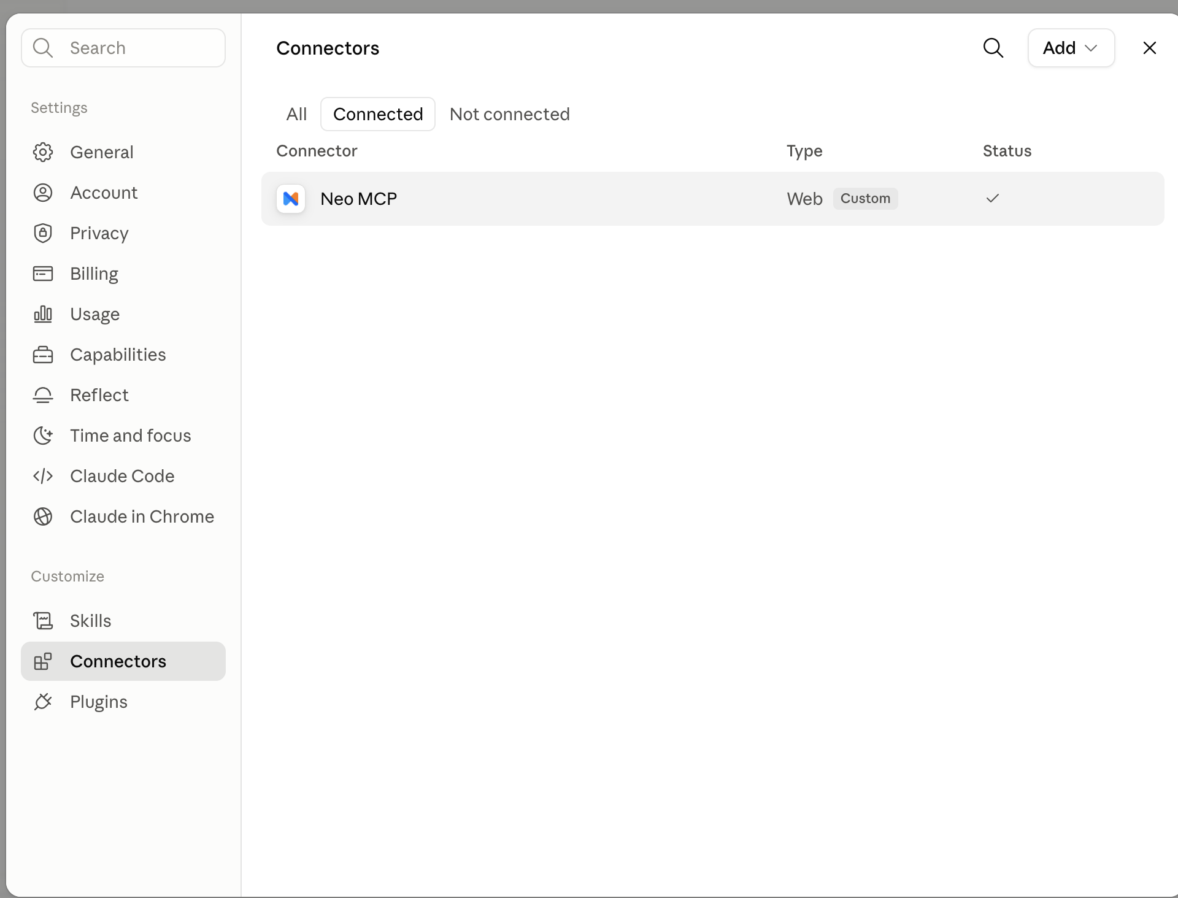Open the Reflect section

[123, 395]
